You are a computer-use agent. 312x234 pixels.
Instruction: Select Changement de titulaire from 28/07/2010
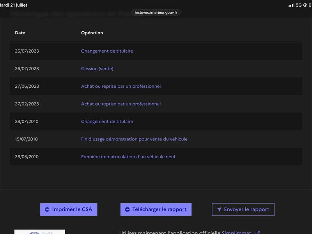[107, 121]
